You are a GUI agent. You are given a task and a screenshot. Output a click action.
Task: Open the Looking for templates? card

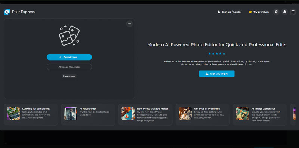(x=31, y=114)
